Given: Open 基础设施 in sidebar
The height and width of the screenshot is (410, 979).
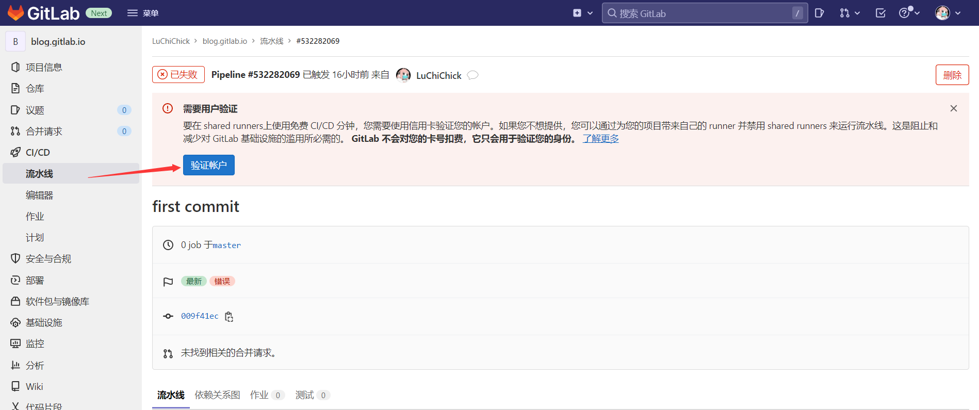Looking at the screenshot, I should point(71,322).
